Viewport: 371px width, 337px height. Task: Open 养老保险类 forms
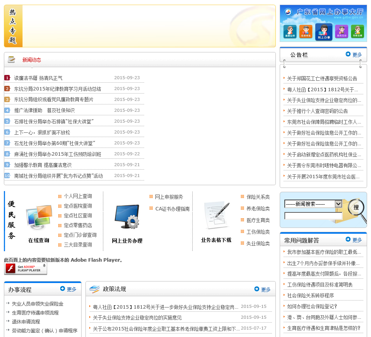click(x=258, y=208)
